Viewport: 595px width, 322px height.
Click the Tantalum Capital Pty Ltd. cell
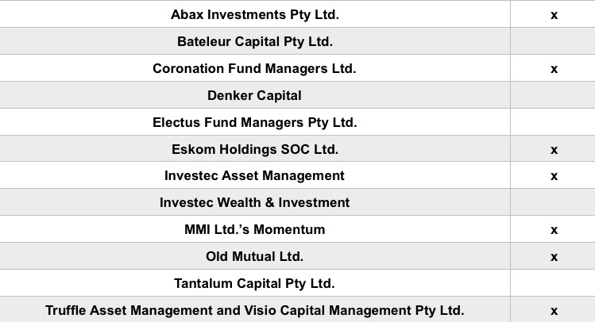pyautogui.click(x=254, y=283)
